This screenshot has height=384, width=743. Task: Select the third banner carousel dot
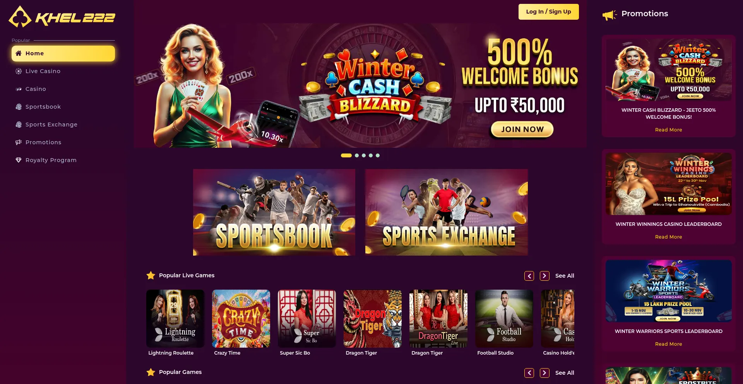pos(364,155)
